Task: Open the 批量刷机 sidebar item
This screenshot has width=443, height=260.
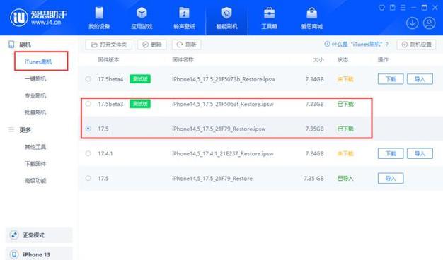Action: pyautogui.click(x=35, y=112)
